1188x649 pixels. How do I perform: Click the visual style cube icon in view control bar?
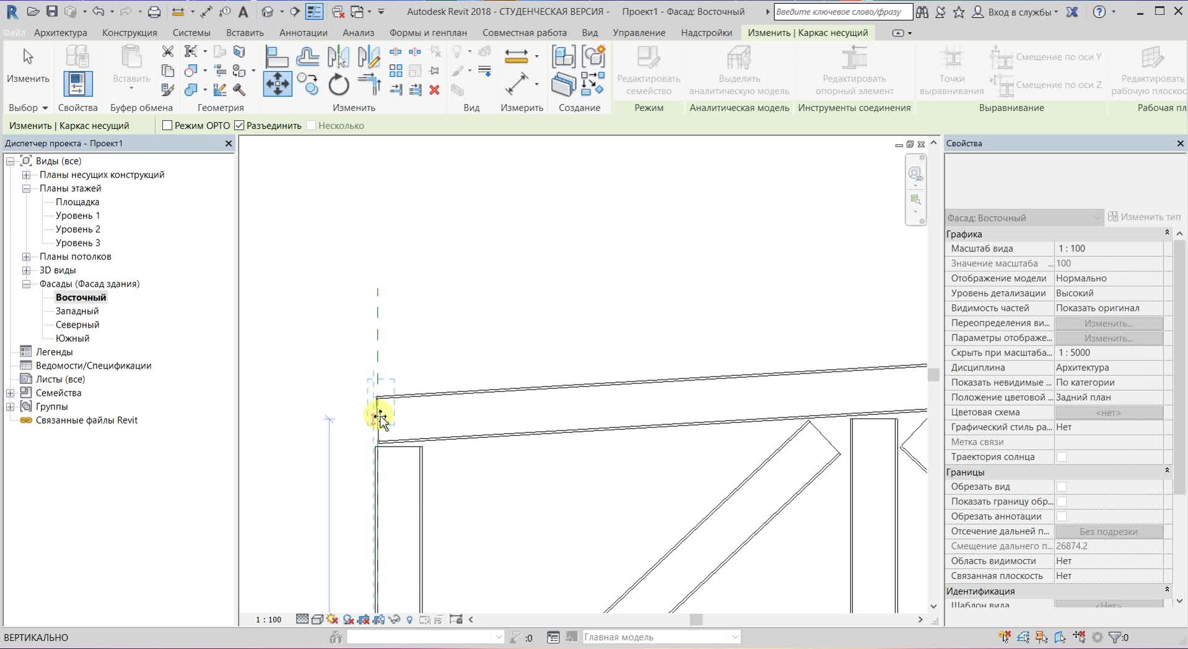tap(317, 619)
